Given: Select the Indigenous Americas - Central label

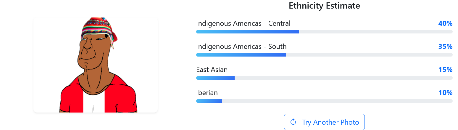Looking at the screenshot, I should click(243, 23).
